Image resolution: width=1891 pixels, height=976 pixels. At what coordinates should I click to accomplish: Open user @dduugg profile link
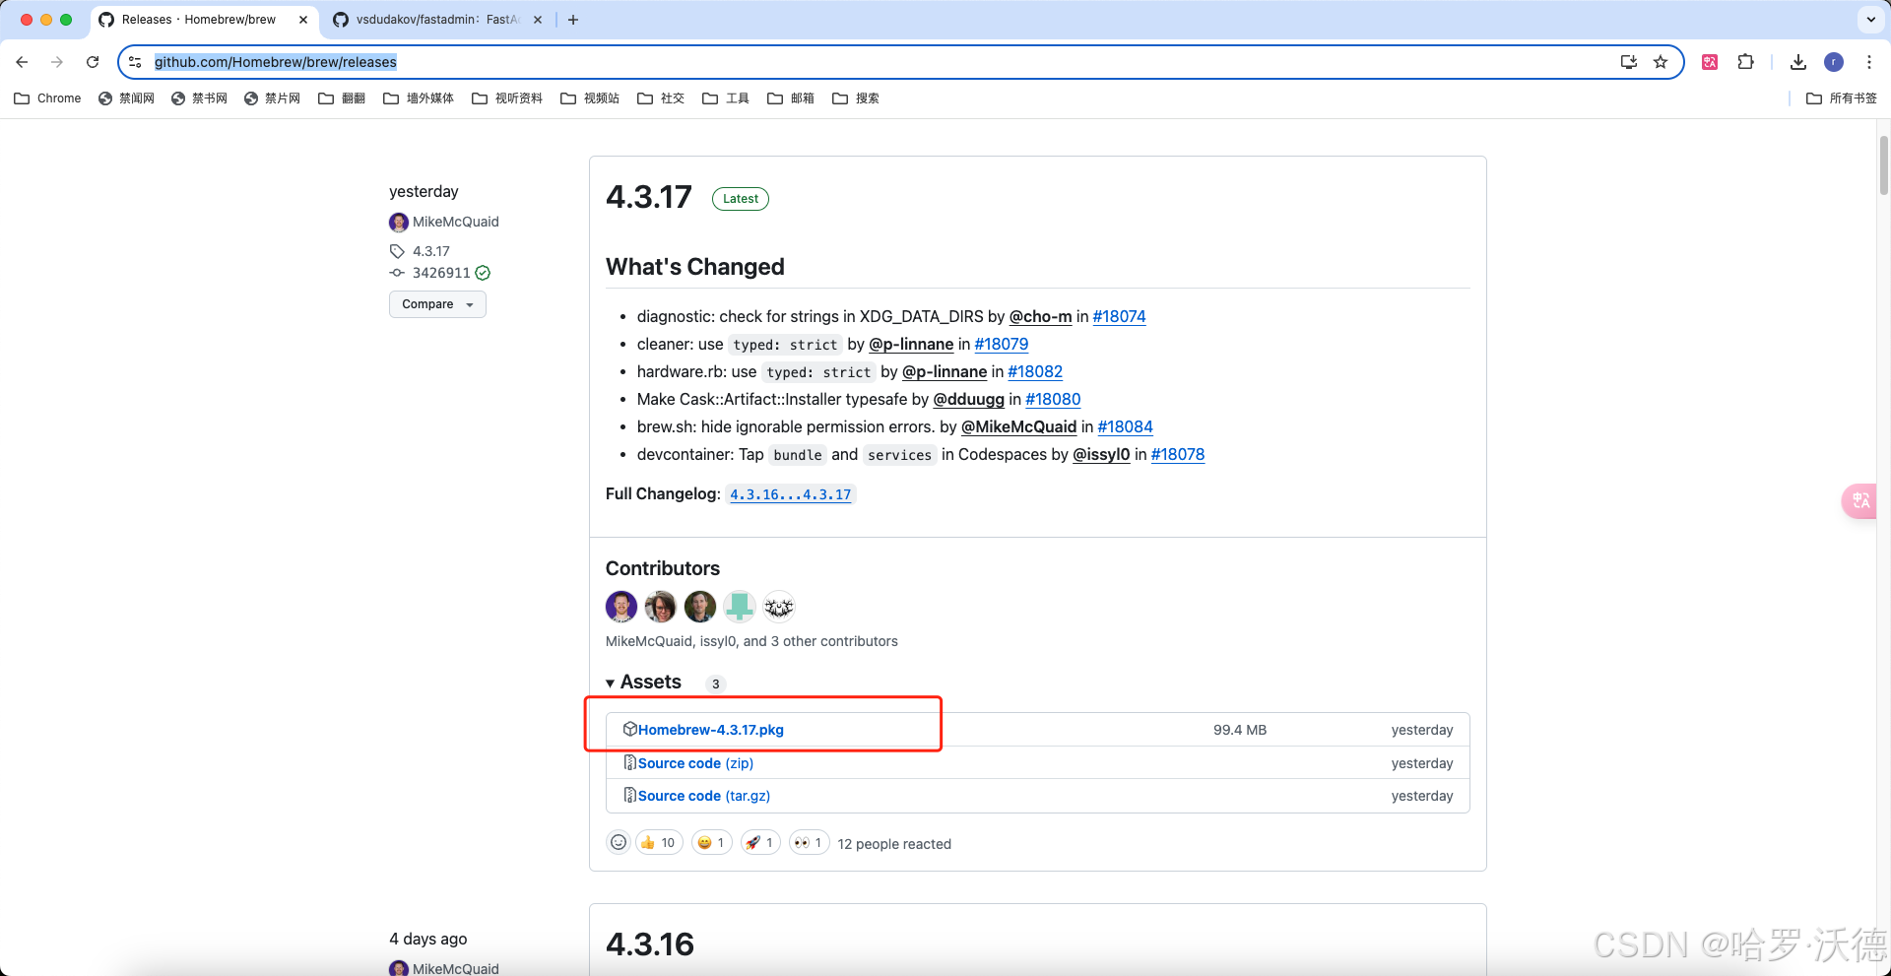pyautogui.click(x=969, y=399)
